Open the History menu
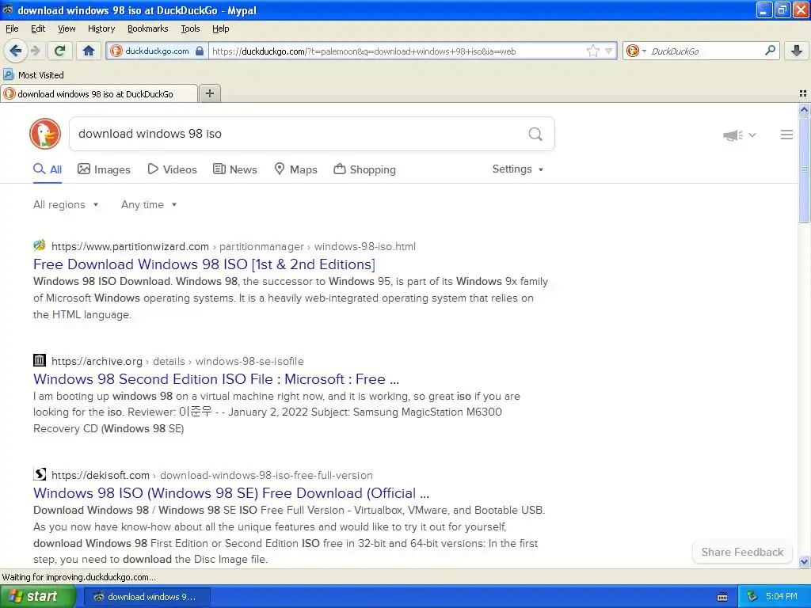The image size is (811, 608). tap(101, 28)
